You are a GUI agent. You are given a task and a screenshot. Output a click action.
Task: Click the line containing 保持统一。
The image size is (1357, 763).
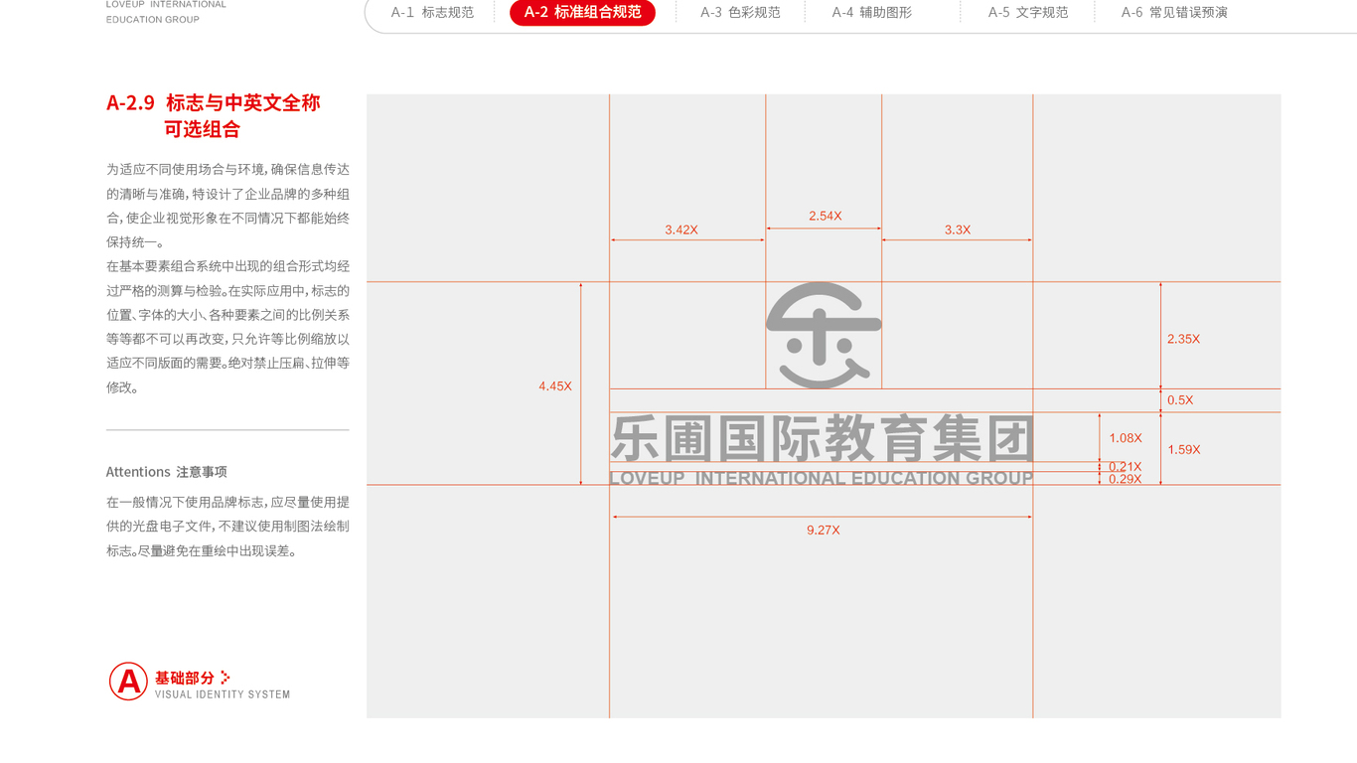click(136, 242)
